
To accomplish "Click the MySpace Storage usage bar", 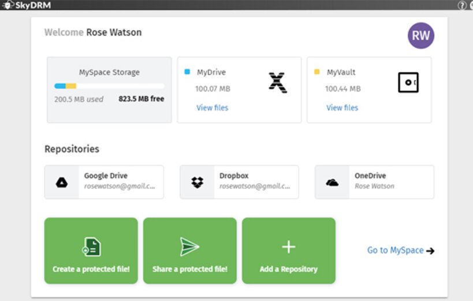I will 109,86.
